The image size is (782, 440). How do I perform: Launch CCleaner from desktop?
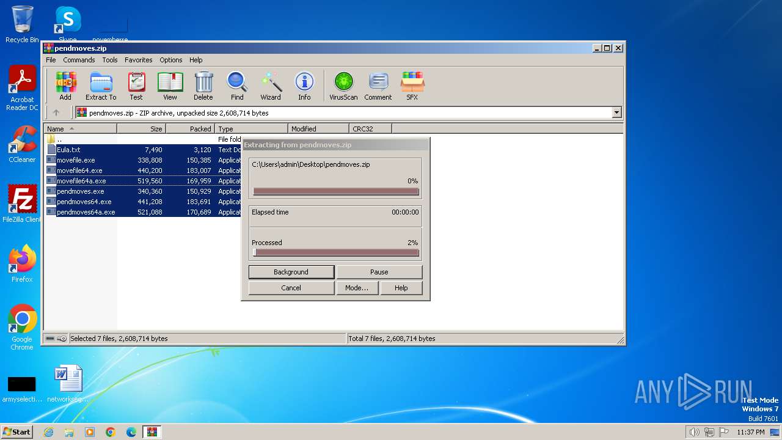click(x=22, y=144)
